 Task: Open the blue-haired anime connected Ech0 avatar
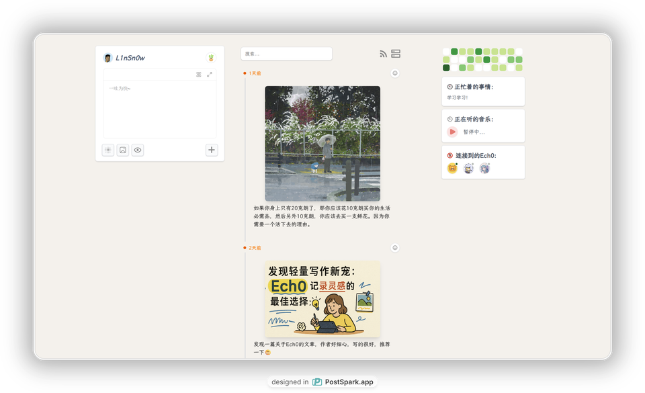(484, 168)
